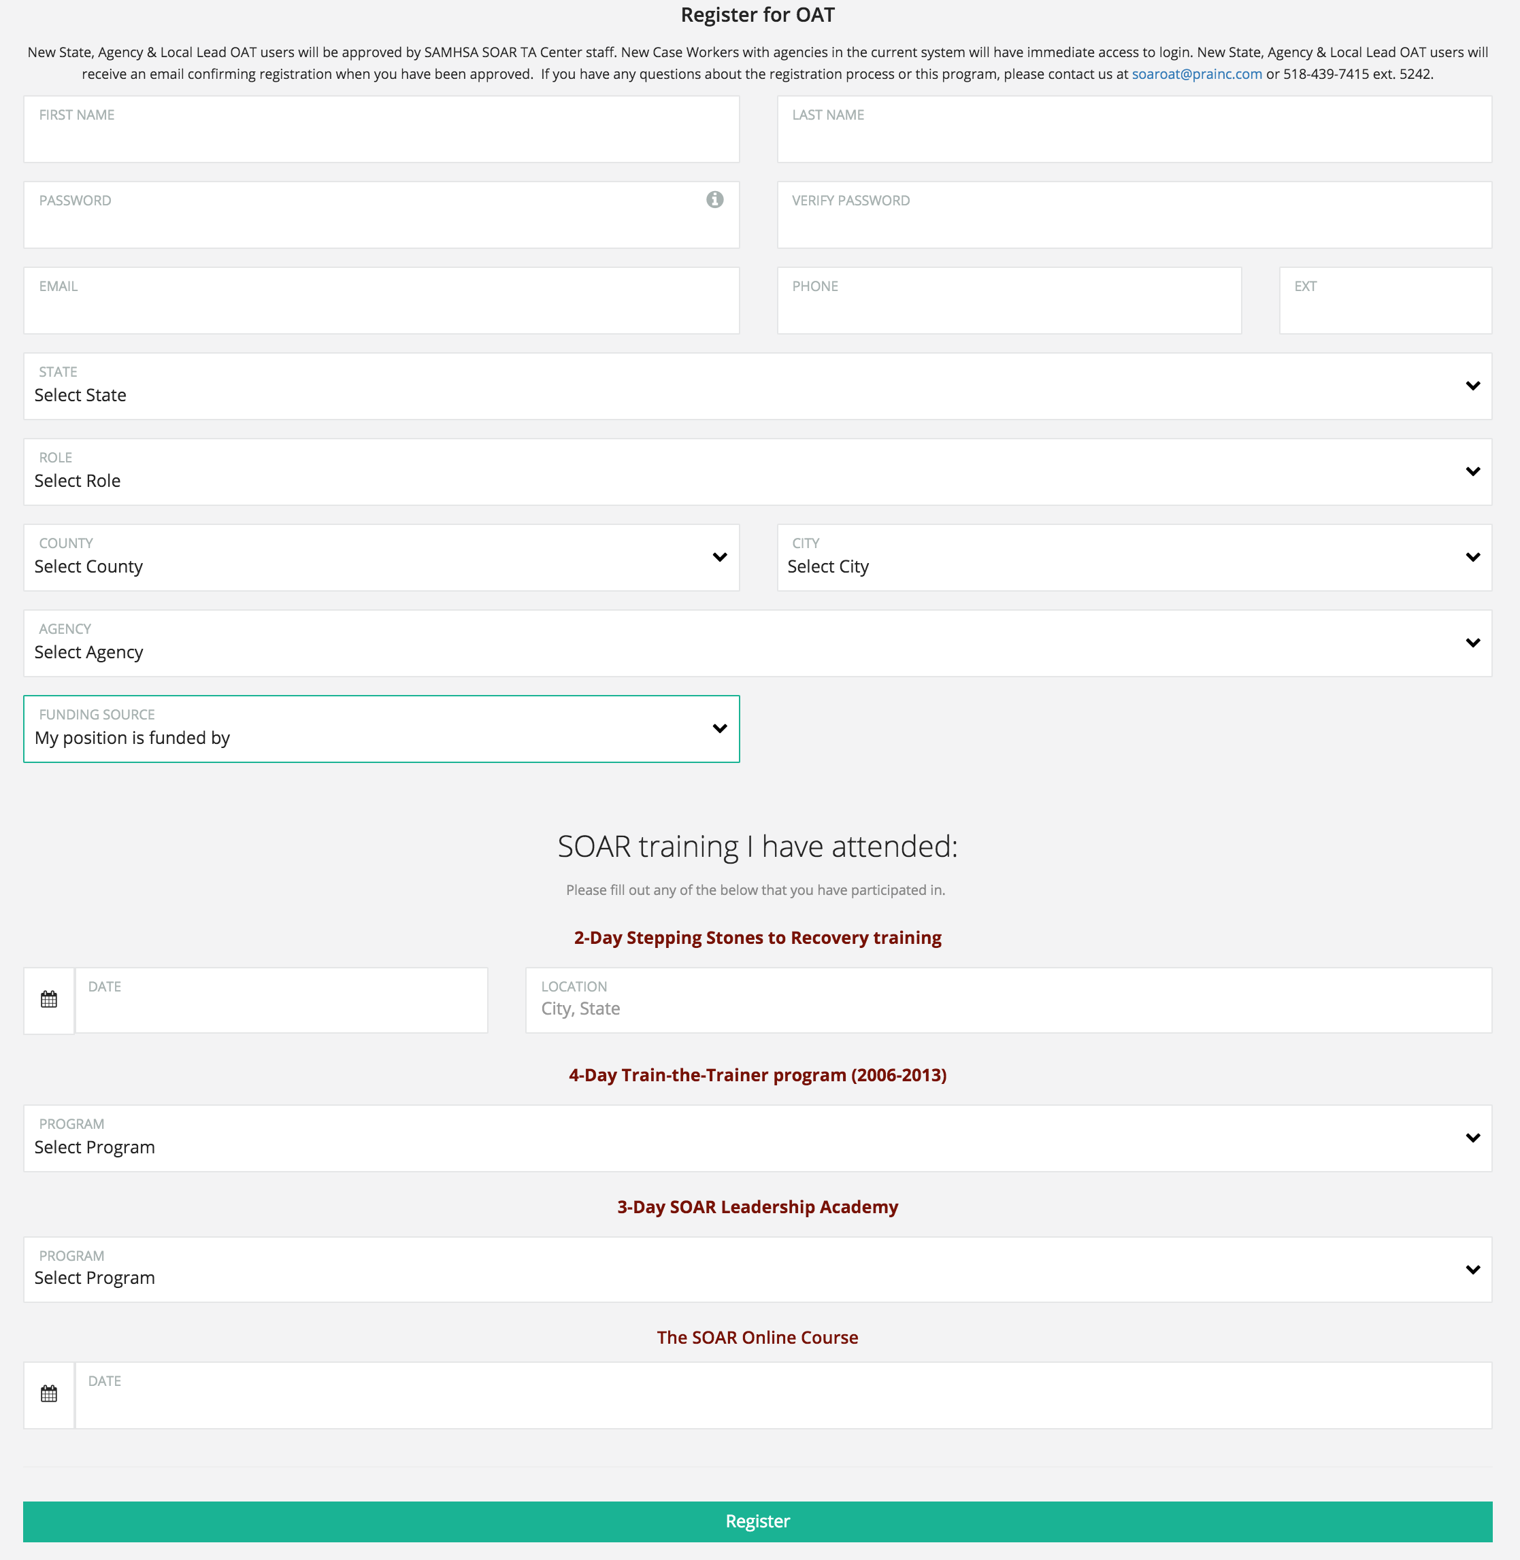Expand the Funding Source dropdown
Screen dimensions: 1520x1560
pyautogui.click(x=381, y=728)
